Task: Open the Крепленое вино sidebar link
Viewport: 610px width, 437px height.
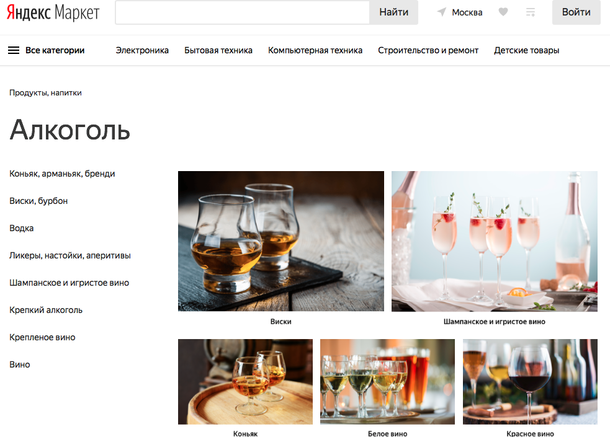Action: coord(42,337)
